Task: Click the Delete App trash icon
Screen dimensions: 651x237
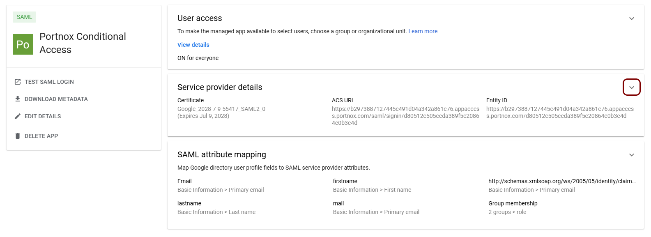Action: [18, 136]
